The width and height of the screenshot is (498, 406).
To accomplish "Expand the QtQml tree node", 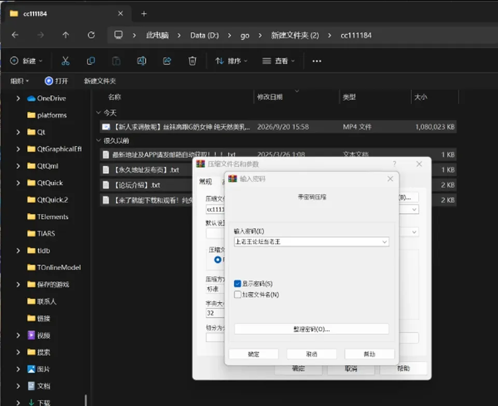I will click(x=18, y=166).
